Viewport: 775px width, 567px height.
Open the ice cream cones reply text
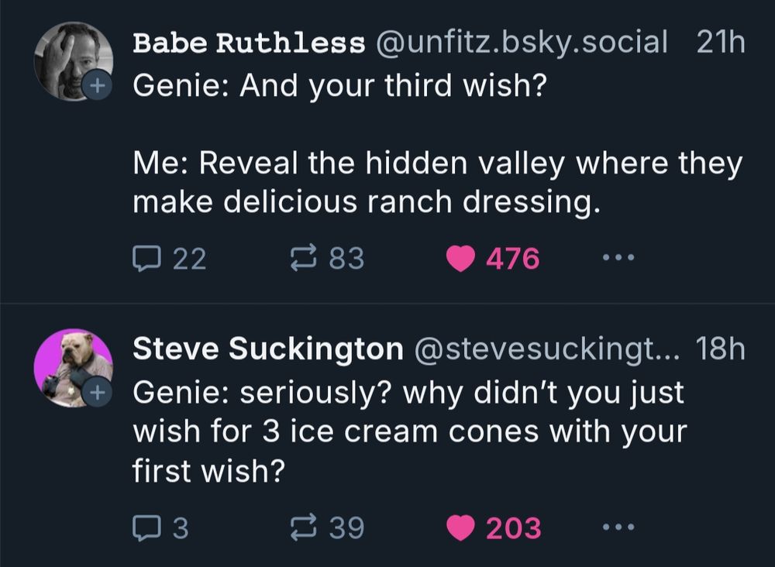coord(409,431)
